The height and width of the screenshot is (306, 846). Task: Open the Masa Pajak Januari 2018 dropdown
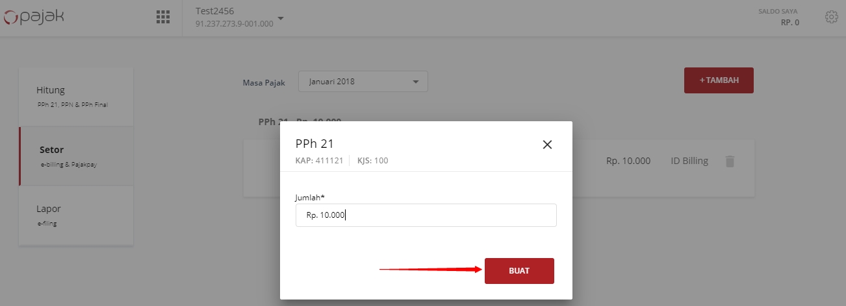pos(363,82)
